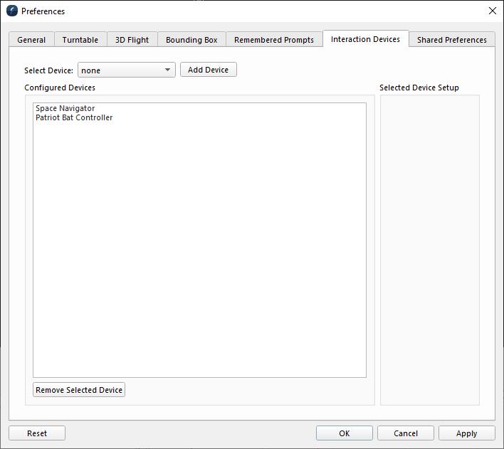
Task: Confirm with the OK button
Action: coord(345,433)
